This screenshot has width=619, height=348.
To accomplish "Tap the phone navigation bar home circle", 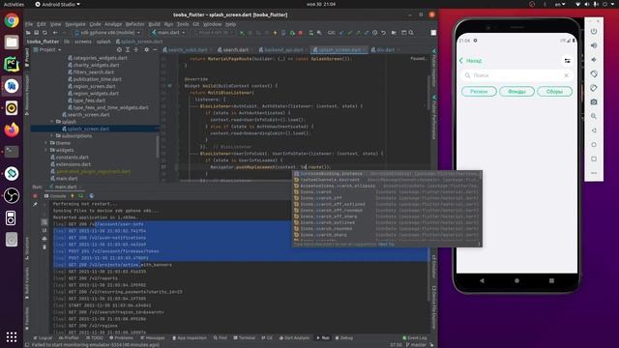I will click(x=516, y=281).
